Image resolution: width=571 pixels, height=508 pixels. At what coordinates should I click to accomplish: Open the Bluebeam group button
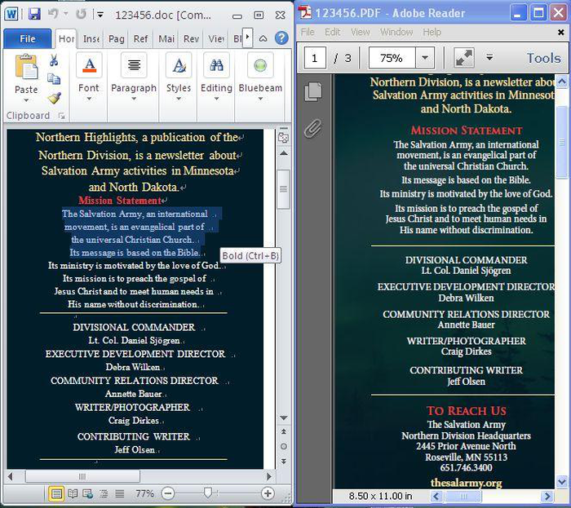260,77
